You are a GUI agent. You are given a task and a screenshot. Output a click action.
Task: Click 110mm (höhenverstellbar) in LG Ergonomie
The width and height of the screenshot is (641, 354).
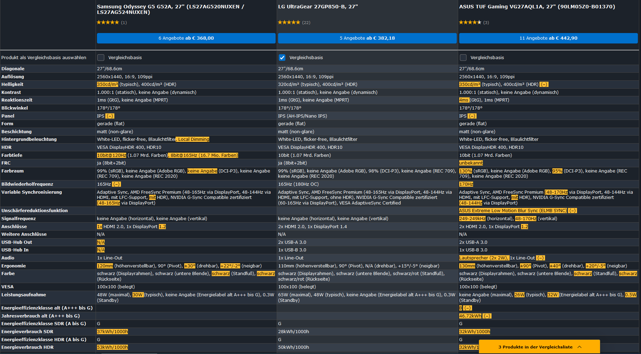308,266
